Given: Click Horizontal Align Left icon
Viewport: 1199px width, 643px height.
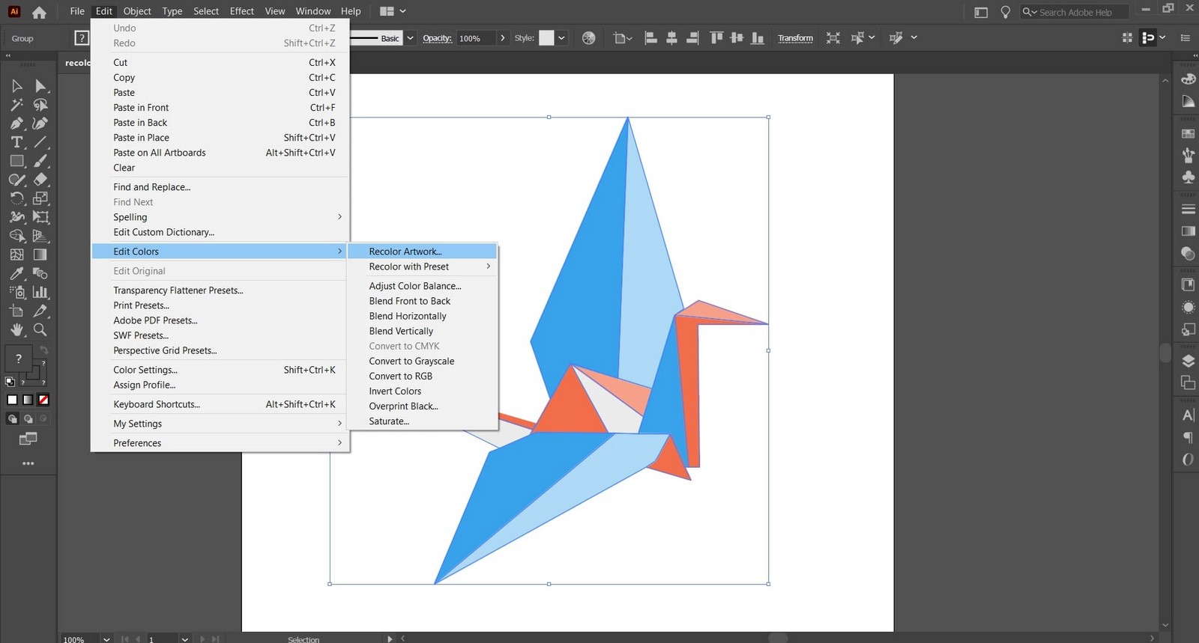Looking at the screenshot, I should (650, 38).
